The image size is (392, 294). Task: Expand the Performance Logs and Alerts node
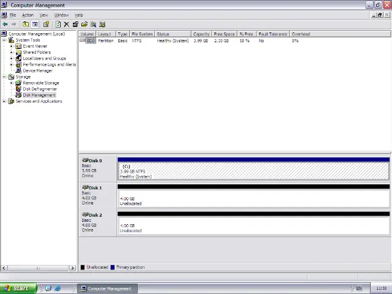(11, 64)
